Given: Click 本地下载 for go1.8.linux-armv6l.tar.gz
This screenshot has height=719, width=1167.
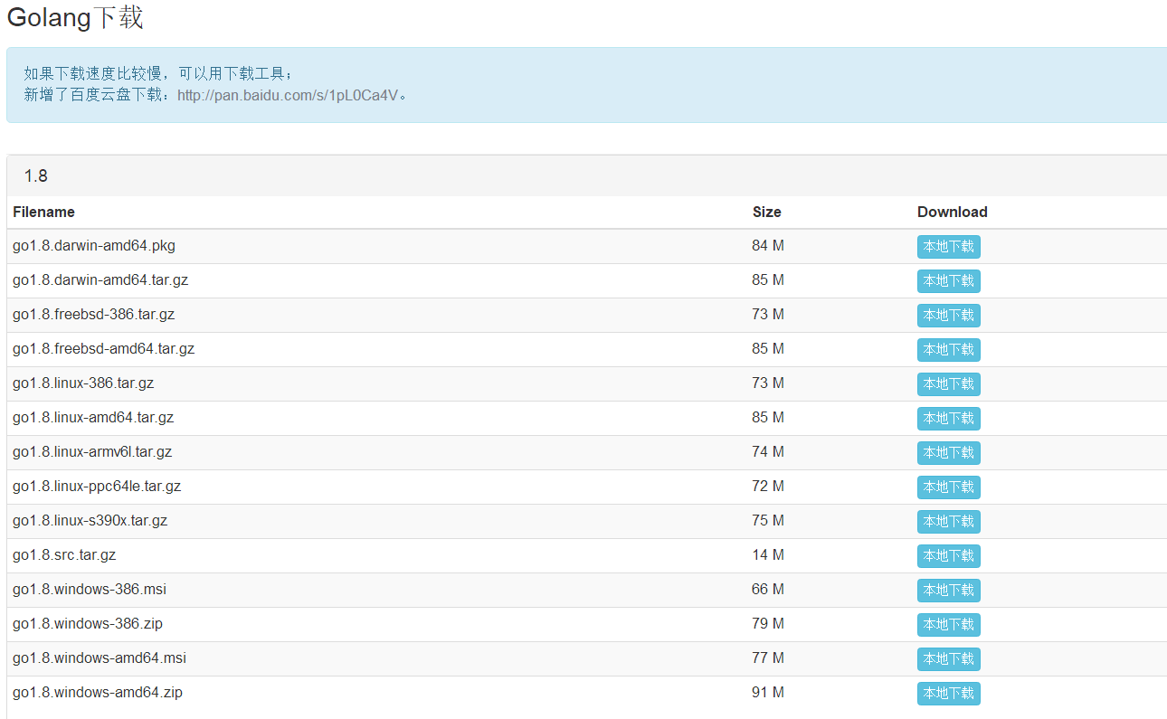Looking at the screenshot, I should tap(948, 453).
